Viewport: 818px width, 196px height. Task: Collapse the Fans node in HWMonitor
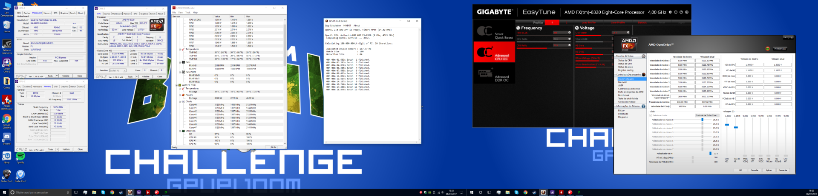(180, 62)
